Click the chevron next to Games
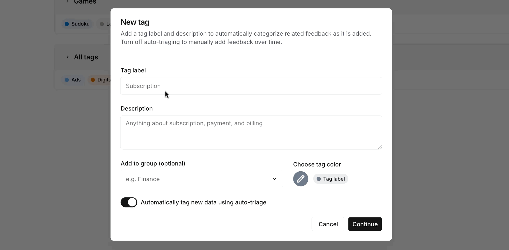Screen dimensions: 509x250 coord(67,1)
